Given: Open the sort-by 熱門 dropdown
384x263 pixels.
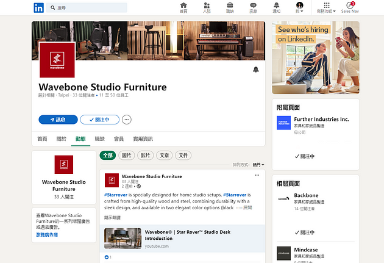Looking at the screenshot, I should tap(258, 165).
